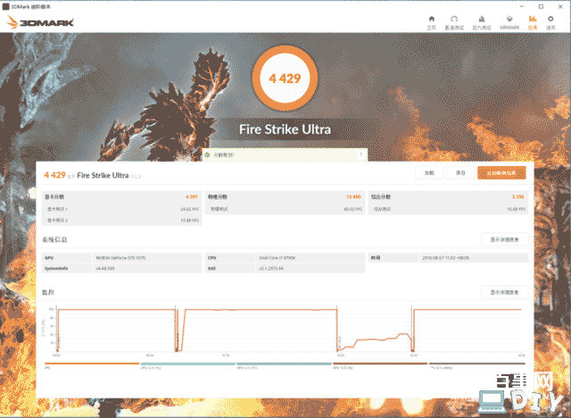
Task: Click the orange 4 429 score in results header
Action: [54, 175]
